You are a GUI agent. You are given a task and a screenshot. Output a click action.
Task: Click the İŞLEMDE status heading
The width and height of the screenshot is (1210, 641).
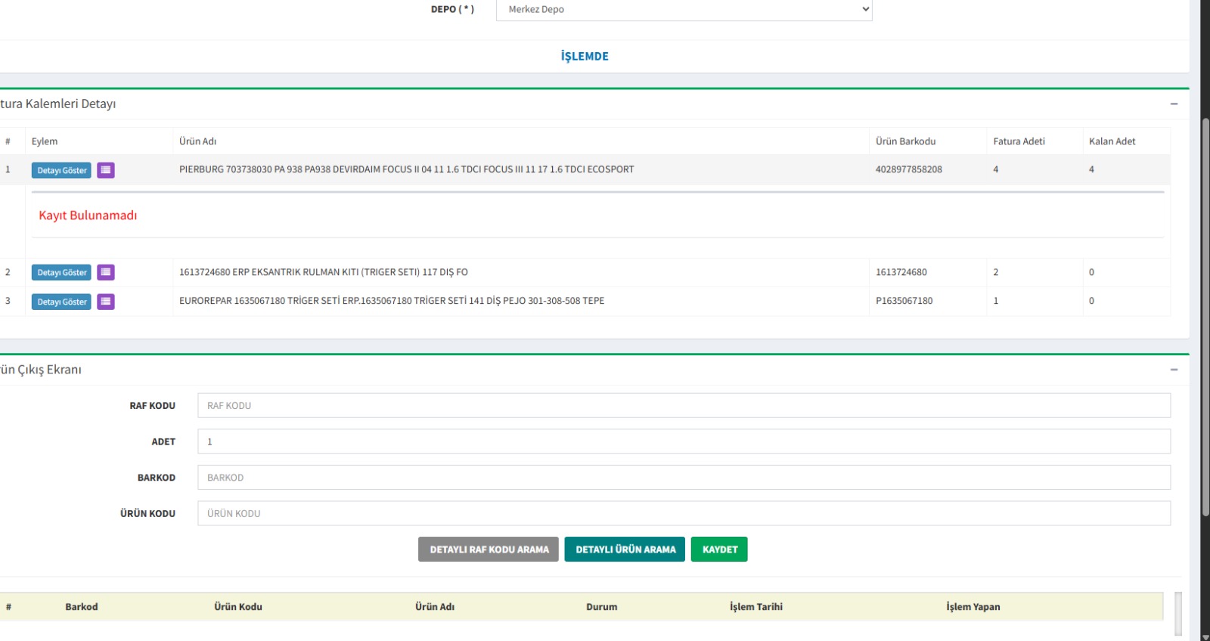pos(585,57)
